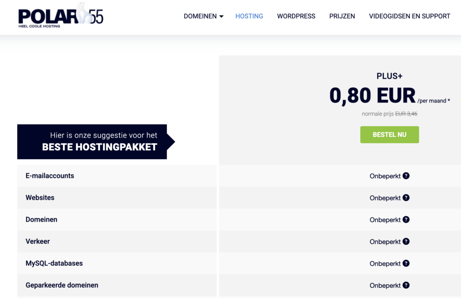Click help icon in Websites row
The height and width of the screenshot is (298, 461).
point(406,198)
